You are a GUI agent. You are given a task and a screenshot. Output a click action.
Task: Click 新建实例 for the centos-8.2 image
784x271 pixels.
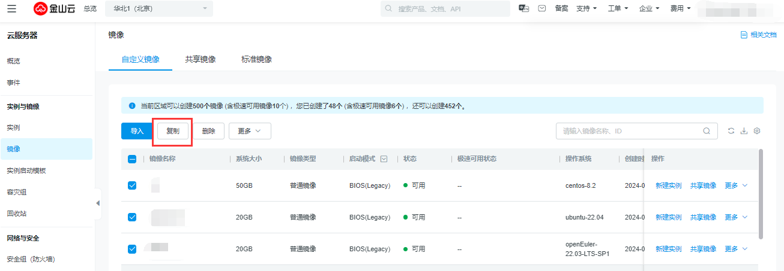click(668, 185)
